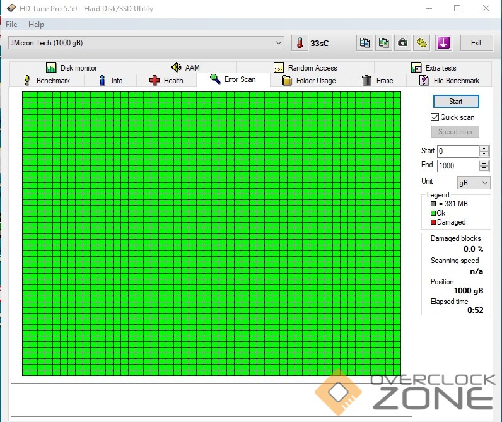The width and height of the screenshot is (502, 422).
Task: Open the File Benchmark tab
Action: (x=449, y=81)
